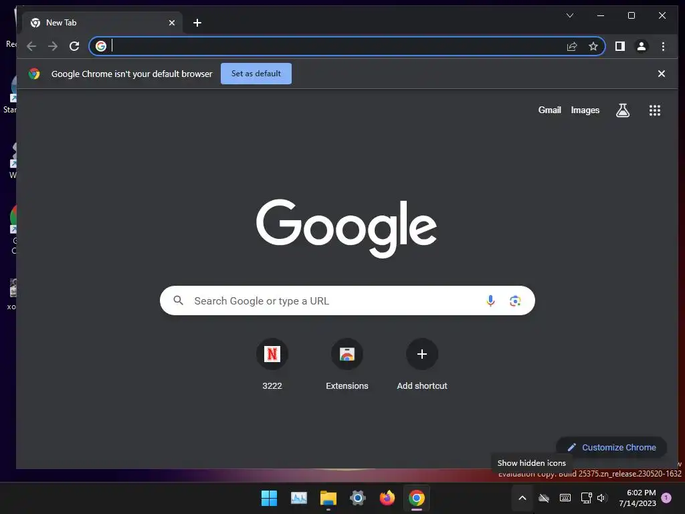
Task: Click Add shortcut plus tile
Action: pyautogui.click(x=421, y=365)
